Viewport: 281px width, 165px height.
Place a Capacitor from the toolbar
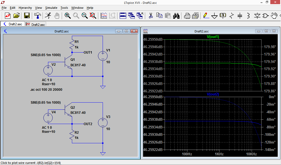coord(240,16)
